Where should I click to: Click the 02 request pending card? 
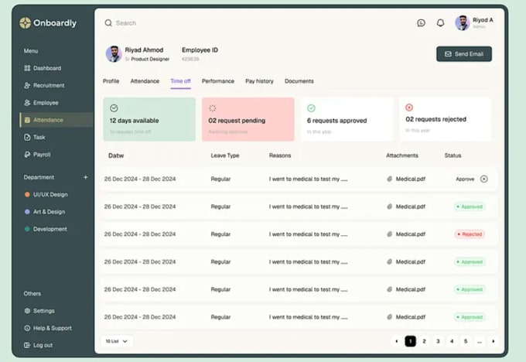click(x=248, y=119)
